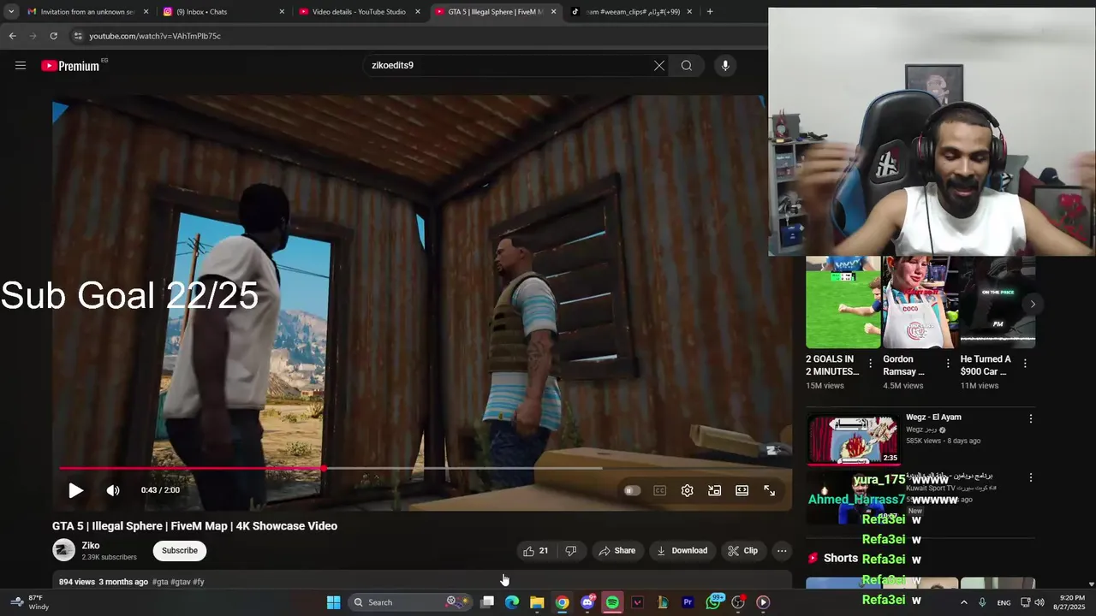Screen dimensions: 1096x616
Task: Open the YouTube hamburger guide menu
Action: (21, 65)
